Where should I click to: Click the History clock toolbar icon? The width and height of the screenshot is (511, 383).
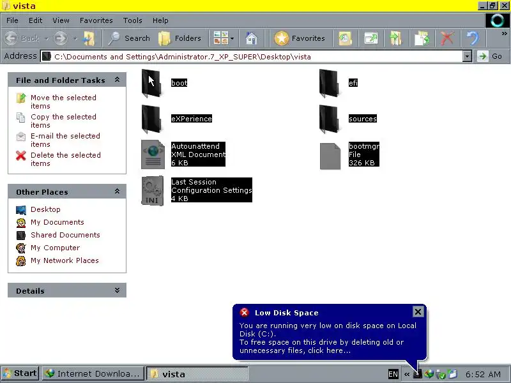(x=345, y=38)
